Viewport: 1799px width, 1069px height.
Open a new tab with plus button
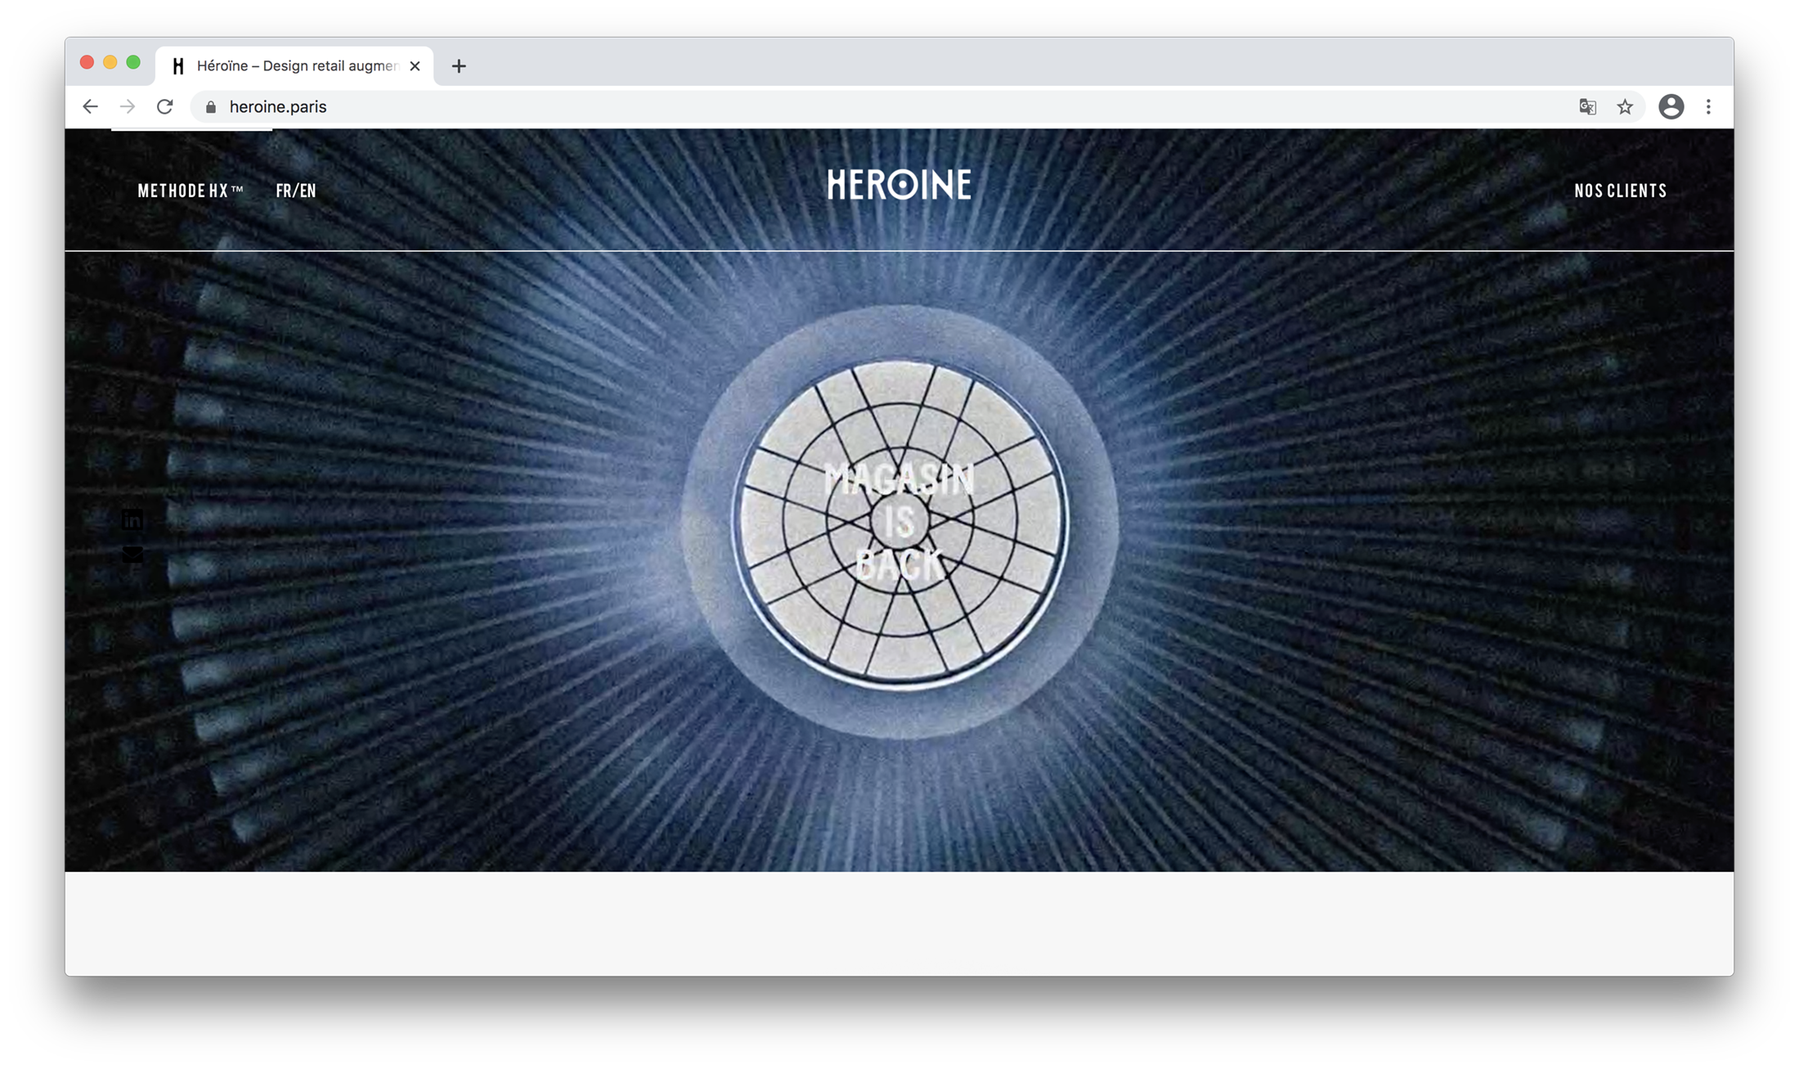click(x=459, y=66)
